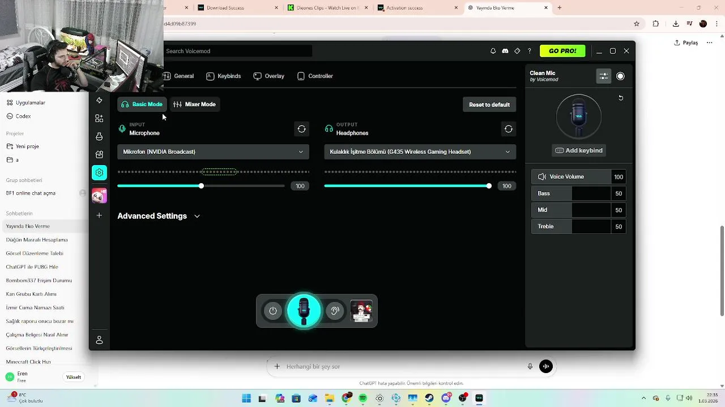Switch to the Keybinds tab
This screenshot has width=725, height=407.
(224, 76)
